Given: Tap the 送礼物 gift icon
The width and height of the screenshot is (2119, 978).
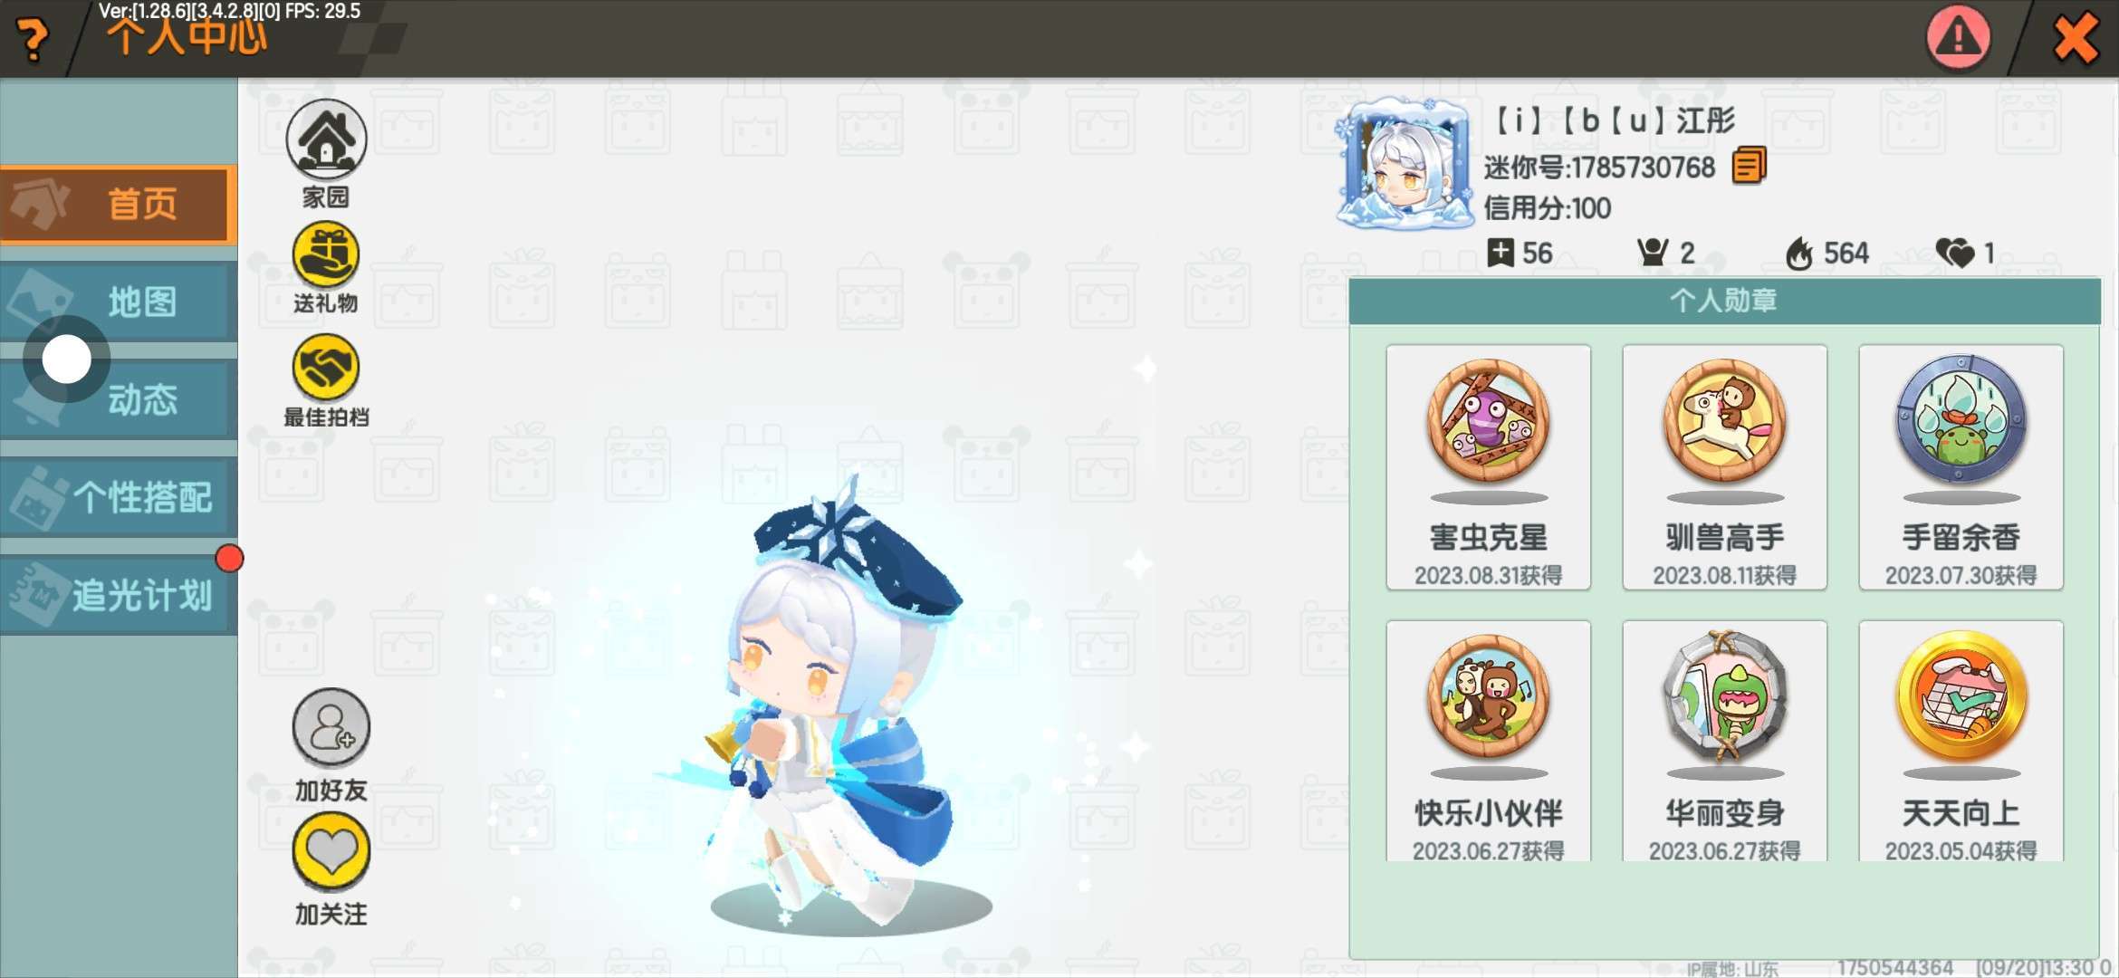Looking at the screenshot, I should 326,254.
